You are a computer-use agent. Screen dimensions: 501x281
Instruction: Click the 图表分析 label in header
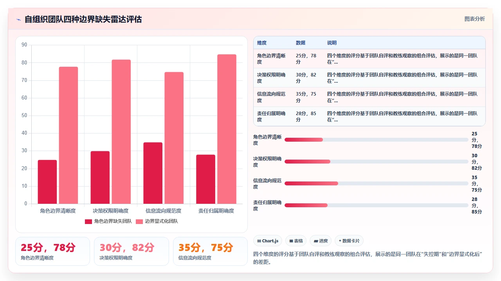click(474, 19)
